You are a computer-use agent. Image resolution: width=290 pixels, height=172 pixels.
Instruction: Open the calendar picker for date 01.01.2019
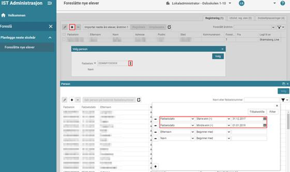264,125
